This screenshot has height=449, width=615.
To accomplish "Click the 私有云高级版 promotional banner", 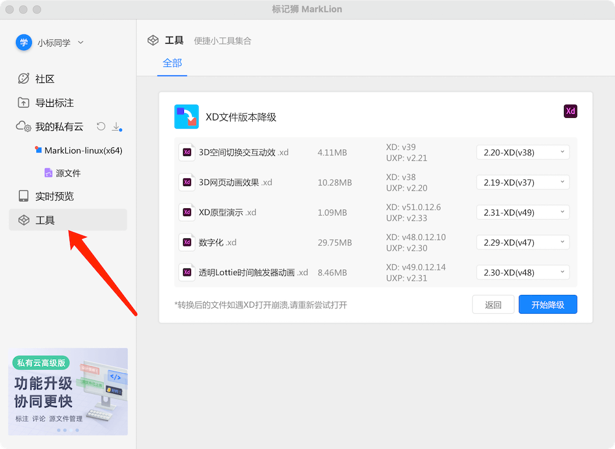I will tap(68, 391).
